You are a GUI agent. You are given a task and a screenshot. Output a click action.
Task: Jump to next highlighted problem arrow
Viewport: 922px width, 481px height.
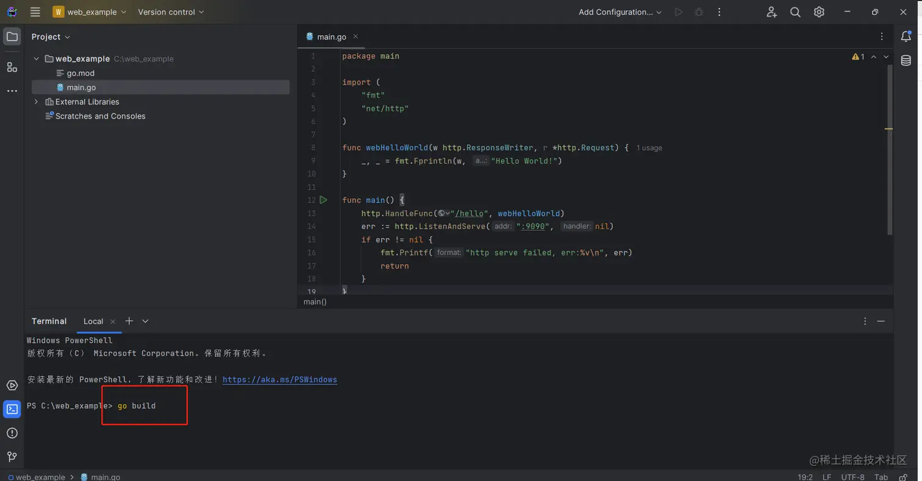tap(886, 57)
